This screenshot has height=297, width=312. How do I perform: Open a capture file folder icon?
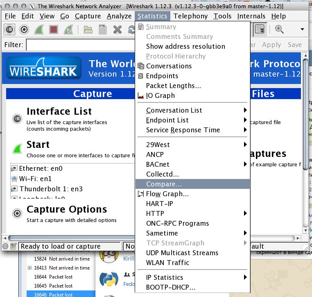point(88,29)
